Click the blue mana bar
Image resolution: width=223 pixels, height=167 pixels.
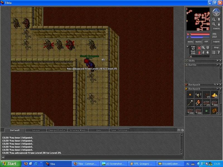[200, 37]
